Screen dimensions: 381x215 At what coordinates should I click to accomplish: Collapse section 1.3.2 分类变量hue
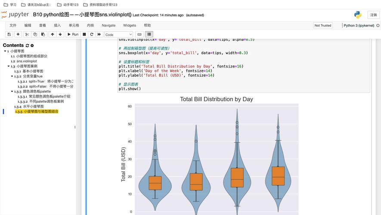coord(12,76)
